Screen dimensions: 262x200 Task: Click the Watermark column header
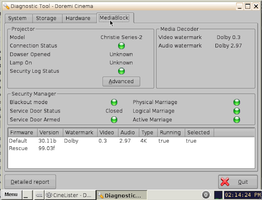(x=80, y=132)
